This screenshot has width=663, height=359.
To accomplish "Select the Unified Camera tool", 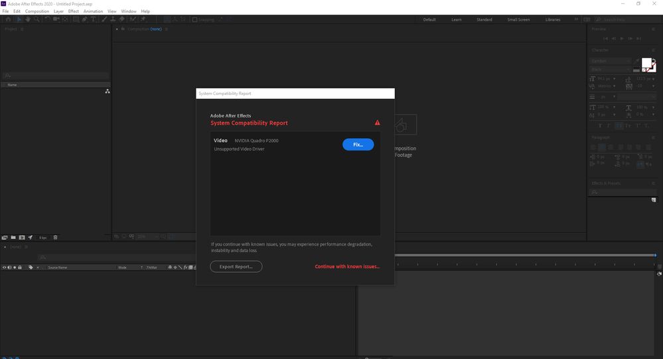I will [56, 19].
